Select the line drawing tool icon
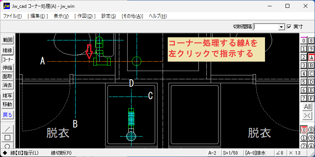 [7, 129]
